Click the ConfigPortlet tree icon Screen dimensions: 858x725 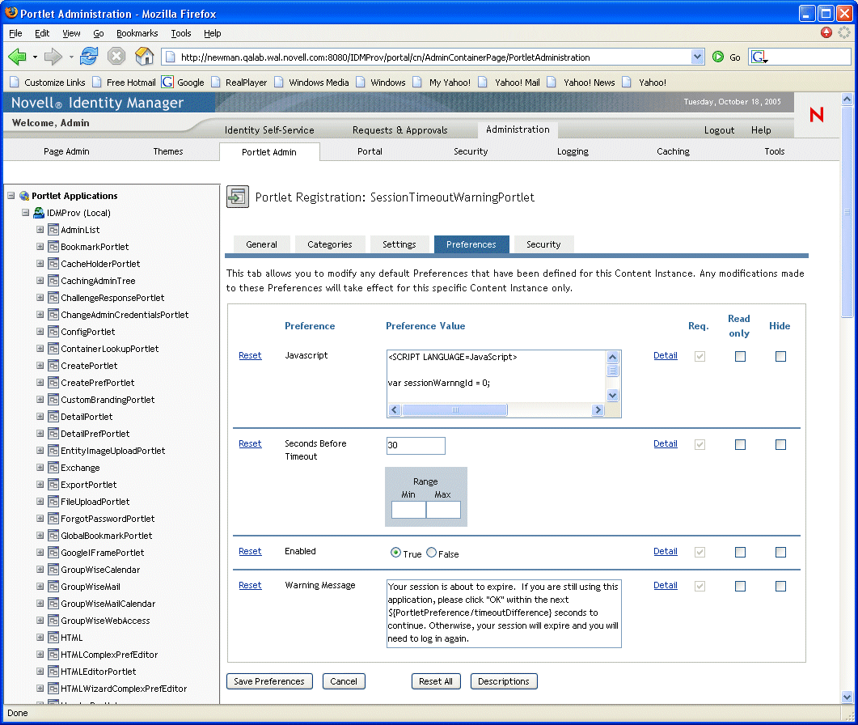click(x=53, y=331)
